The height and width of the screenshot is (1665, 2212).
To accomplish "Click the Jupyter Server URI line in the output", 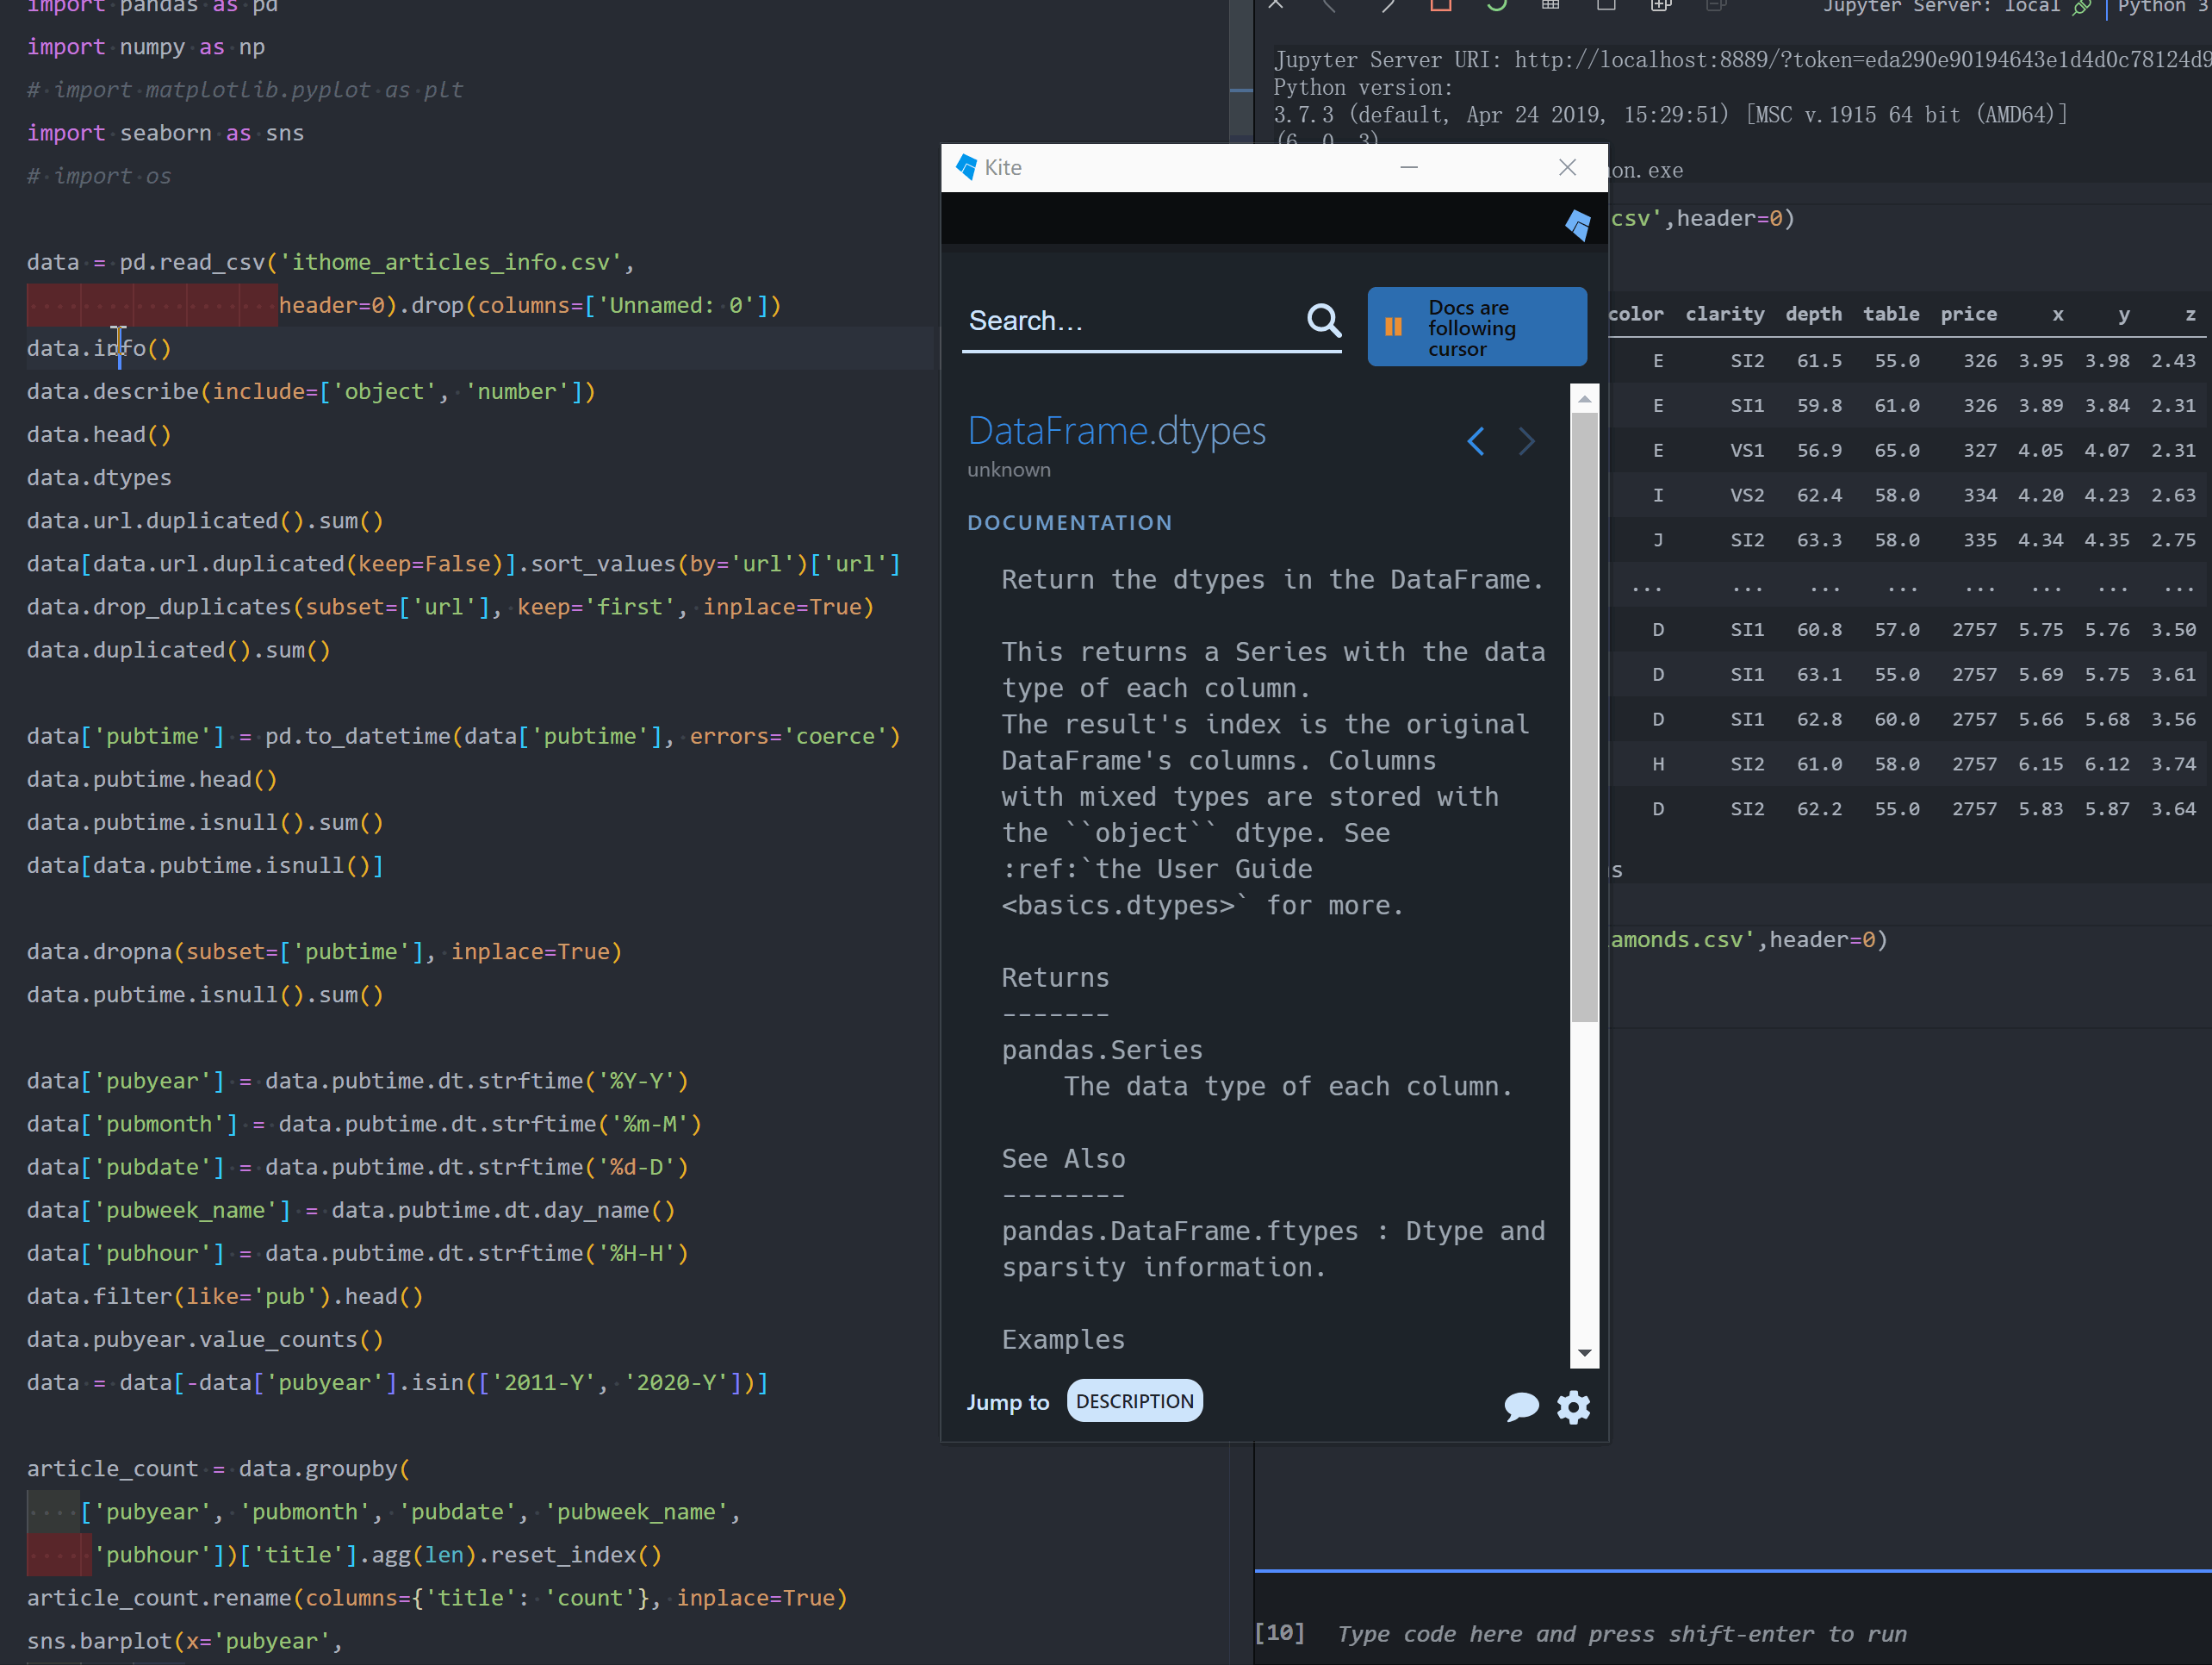I will (x=1742, y=60).
